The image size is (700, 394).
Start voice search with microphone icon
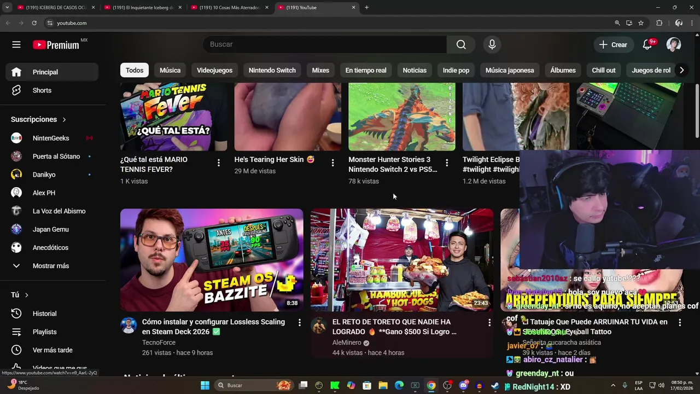point(492,44)
